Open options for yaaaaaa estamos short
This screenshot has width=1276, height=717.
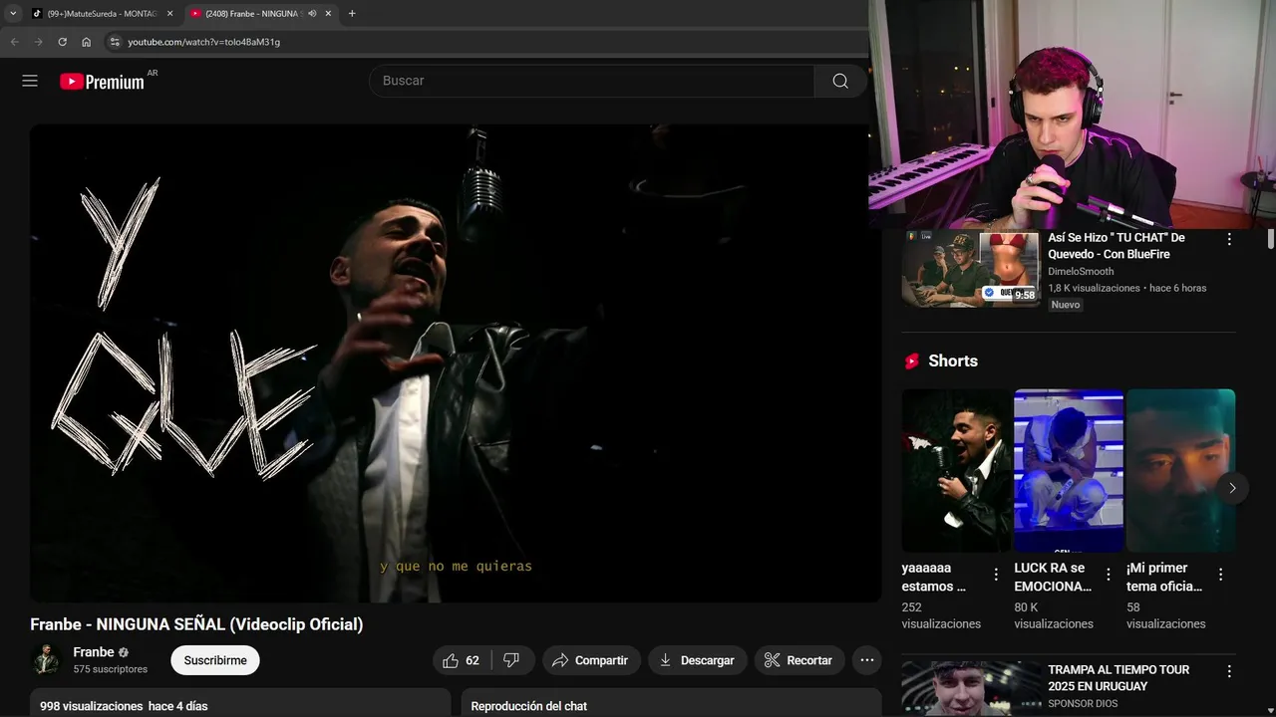[996, 575]
